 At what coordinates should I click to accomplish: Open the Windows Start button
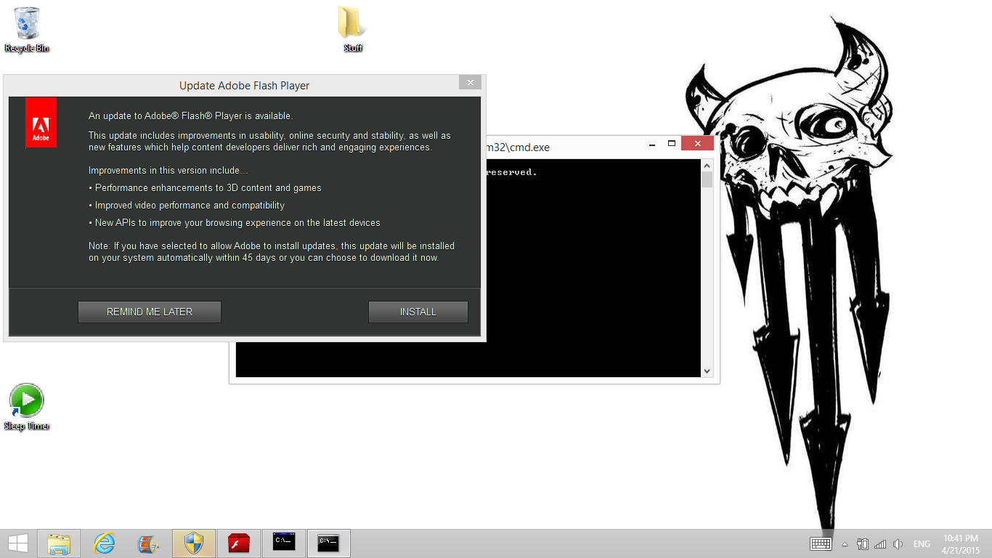(x=18, y=543)
